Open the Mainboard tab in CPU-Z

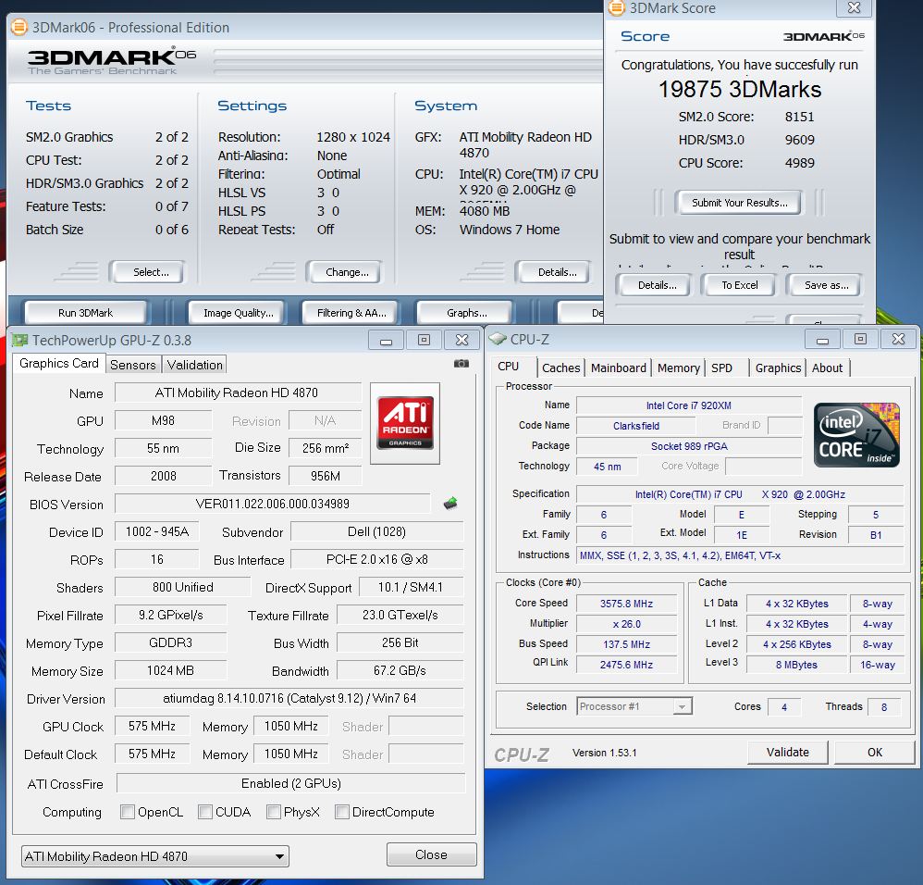(618, 368)
